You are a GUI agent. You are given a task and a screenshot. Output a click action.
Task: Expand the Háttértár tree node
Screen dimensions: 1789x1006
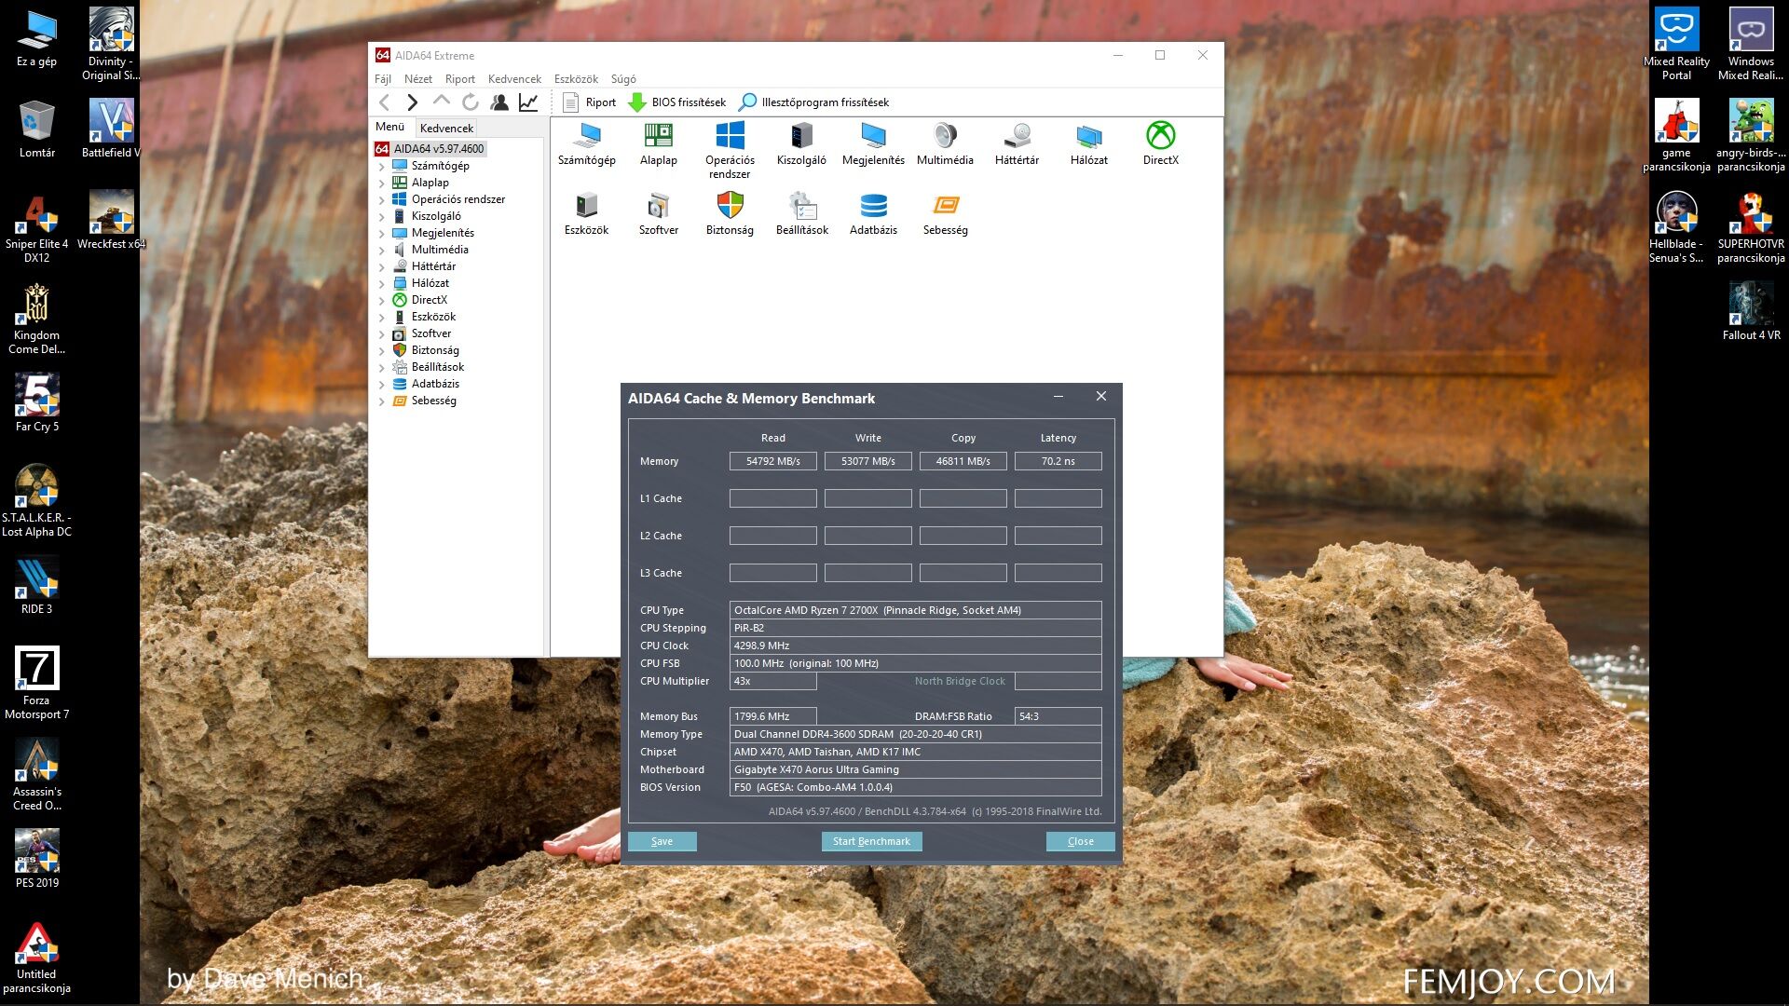381,267
